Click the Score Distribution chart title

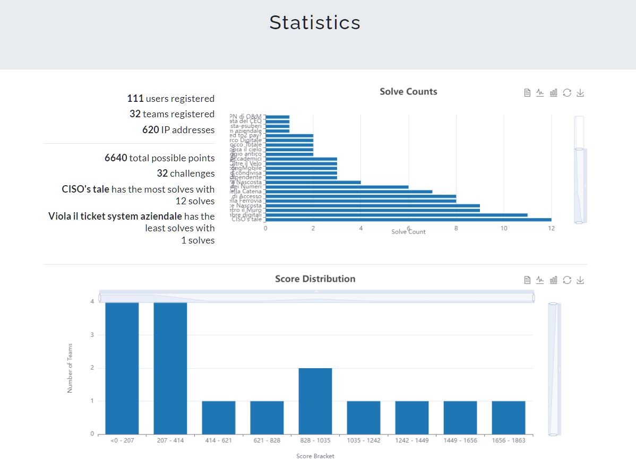[x=315, y=279]
